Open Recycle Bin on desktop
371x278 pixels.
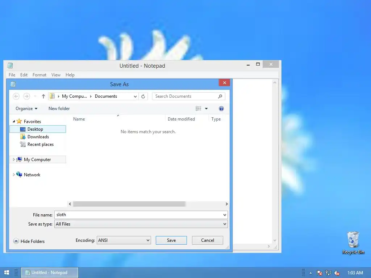pos(353,243)
